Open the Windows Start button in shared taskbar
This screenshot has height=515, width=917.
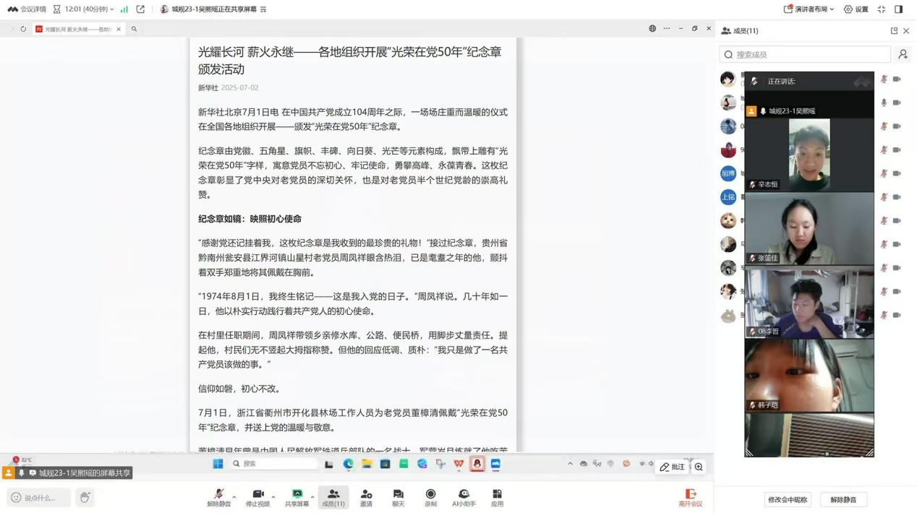[x=218, y=464]
